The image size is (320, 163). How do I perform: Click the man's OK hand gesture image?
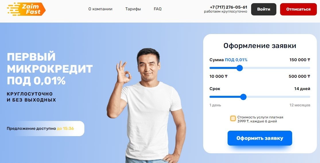(x=123, y=72)
